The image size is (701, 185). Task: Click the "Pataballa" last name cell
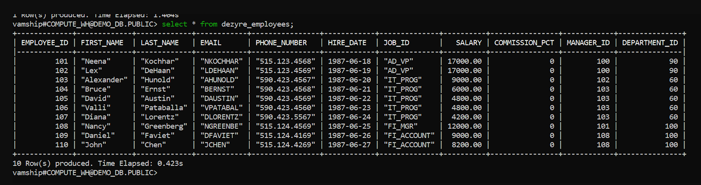tap(164, 107)
